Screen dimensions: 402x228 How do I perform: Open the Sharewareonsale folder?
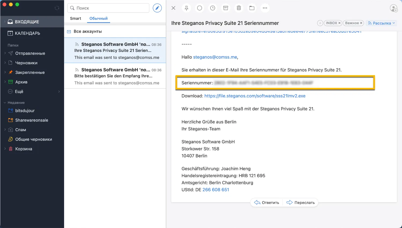tap(32, 120)
